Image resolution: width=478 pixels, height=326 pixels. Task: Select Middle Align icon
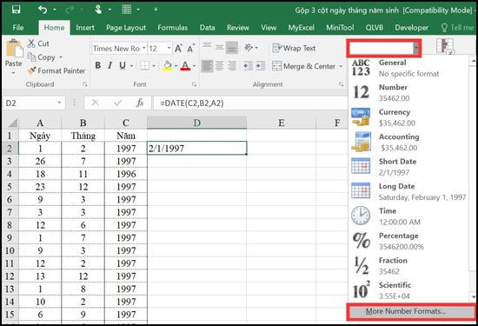(220, 48)
